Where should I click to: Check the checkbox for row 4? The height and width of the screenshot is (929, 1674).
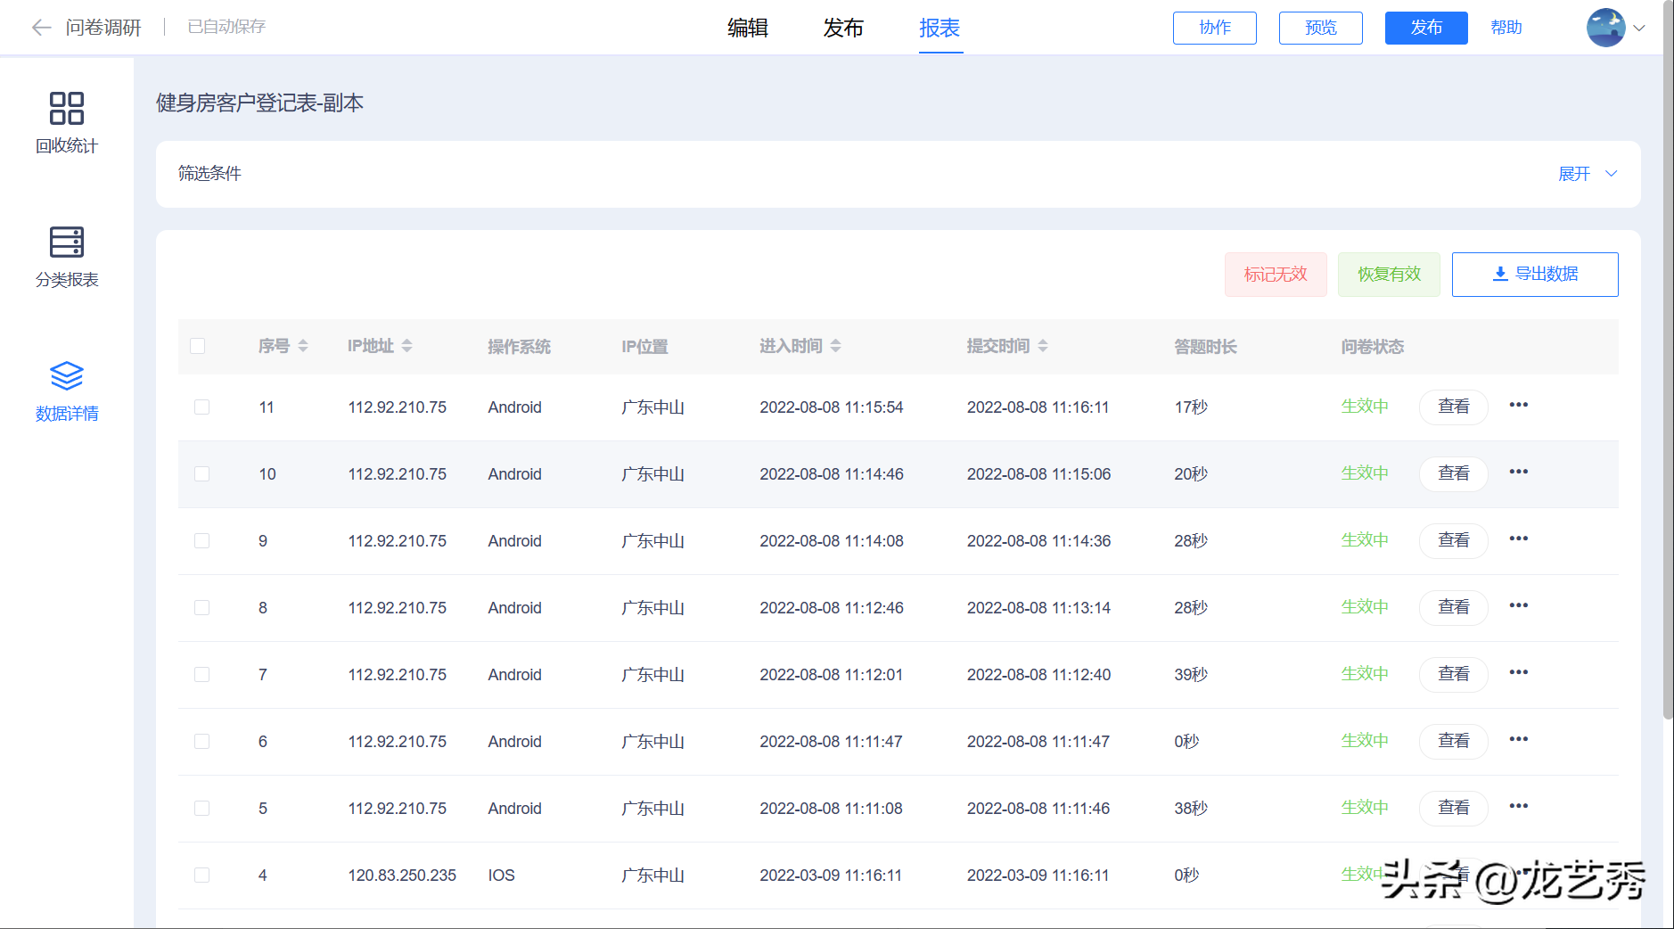pos(202,876)
